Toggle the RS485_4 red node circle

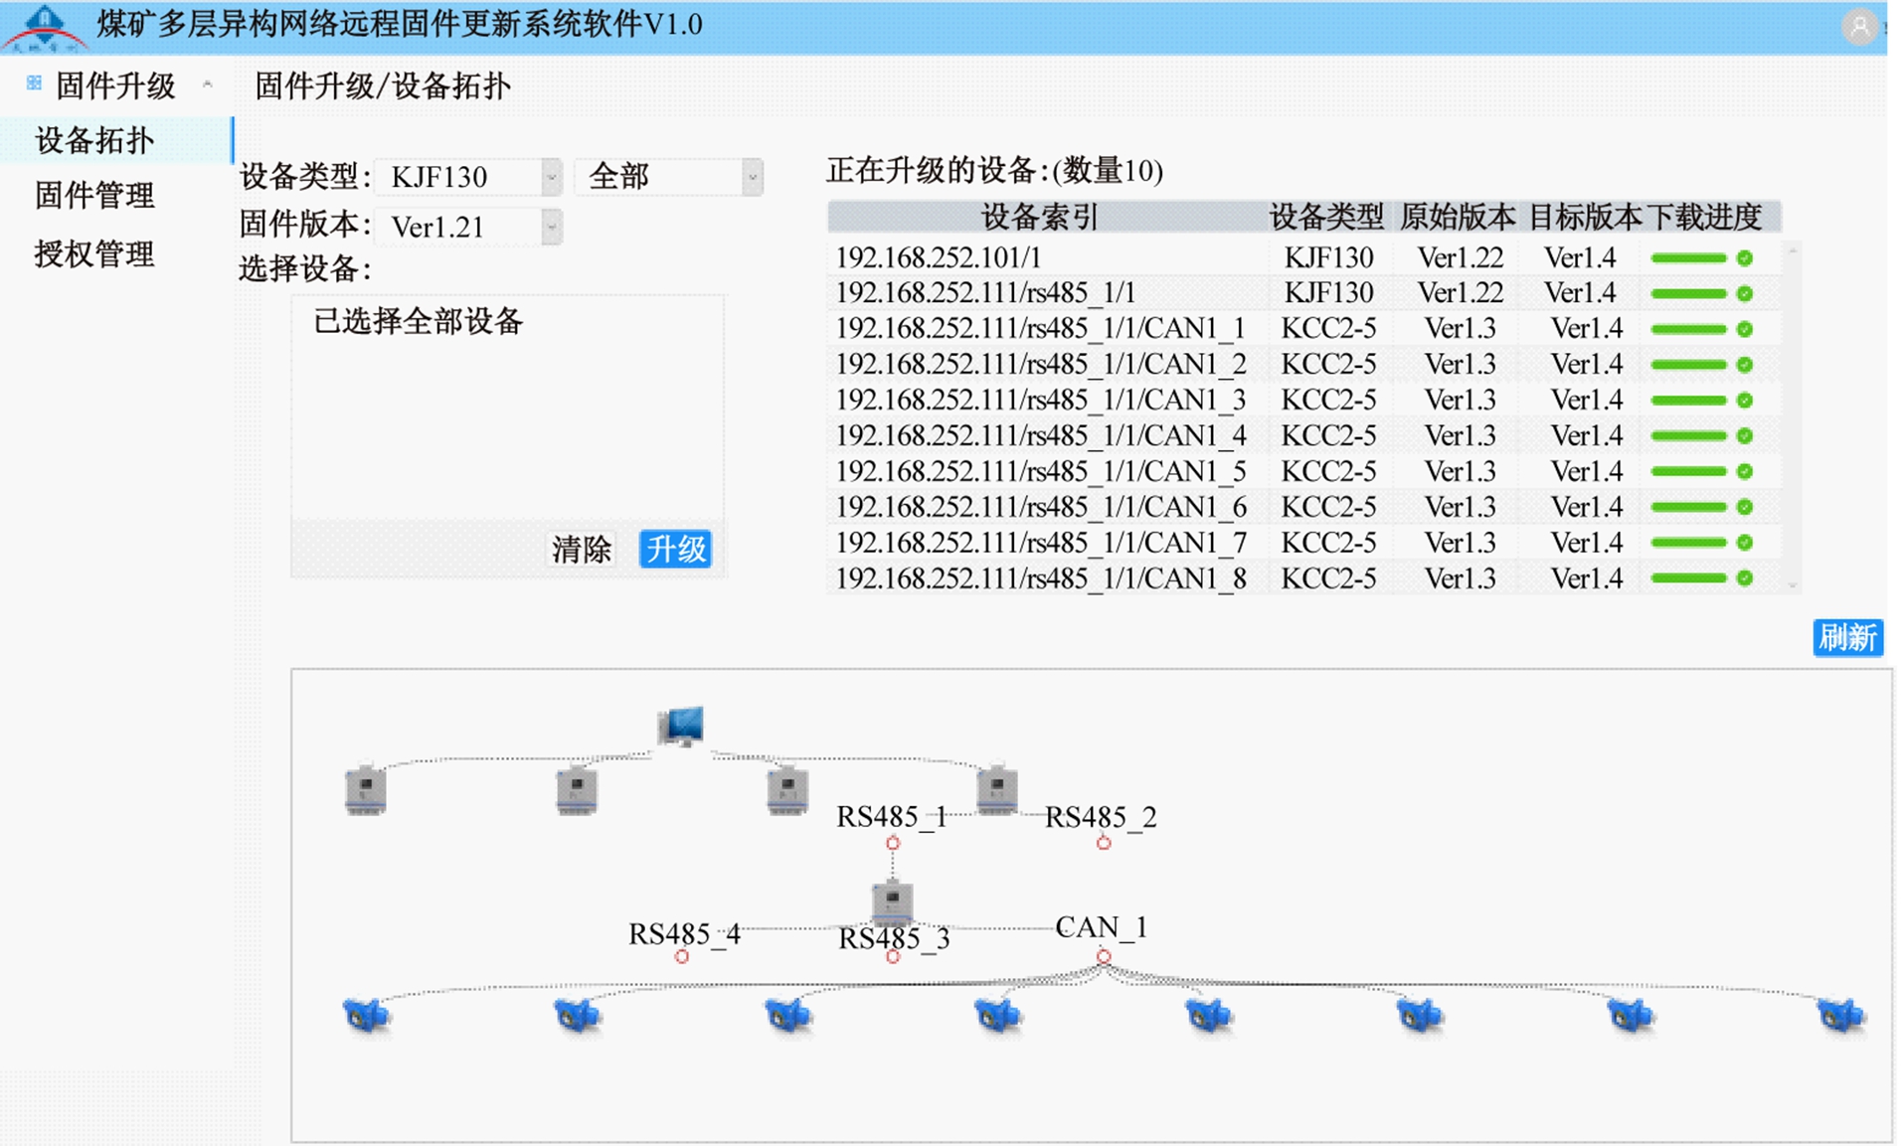(681, 956)
